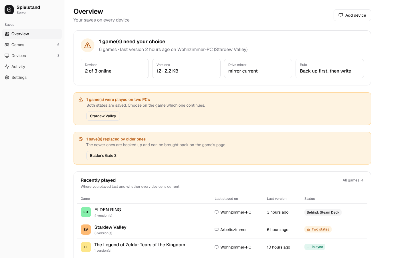Click the Spielstand shield logo icon
This screenshot has height=258, width=412.
pyautogui.click(x=9, y=10)
